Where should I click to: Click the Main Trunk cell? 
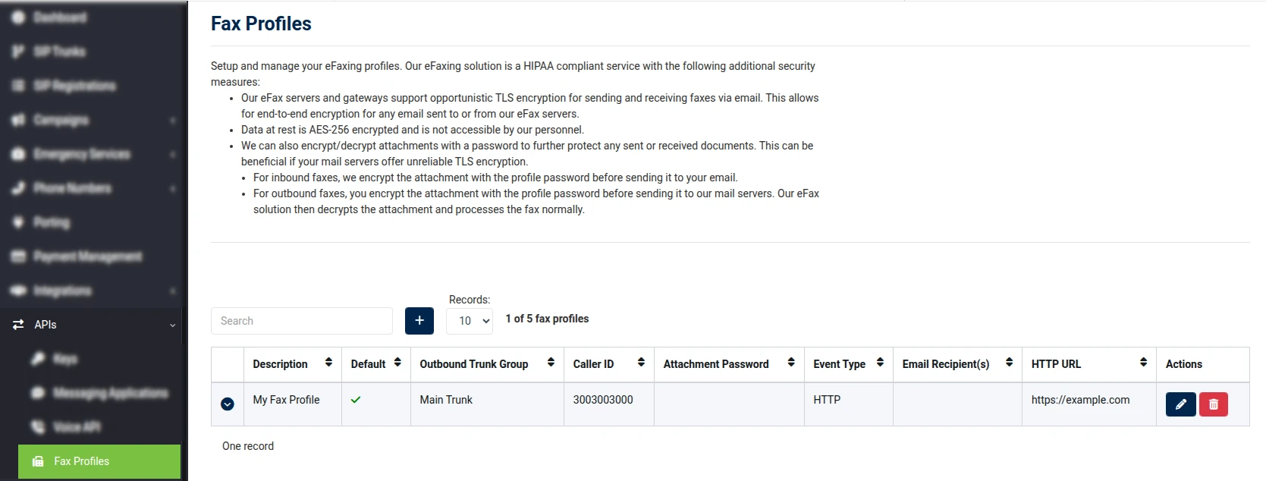click(x=487, y=404)
